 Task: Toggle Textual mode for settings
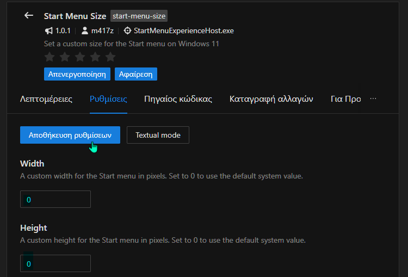pos(158,135)
